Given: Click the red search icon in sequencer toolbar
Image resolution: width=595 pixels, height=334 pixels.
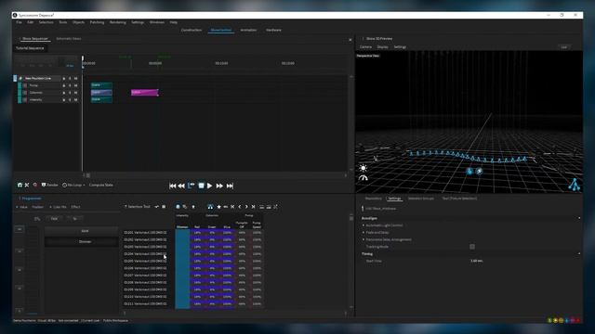Looking at the screenshot, I should click(35, 185).
